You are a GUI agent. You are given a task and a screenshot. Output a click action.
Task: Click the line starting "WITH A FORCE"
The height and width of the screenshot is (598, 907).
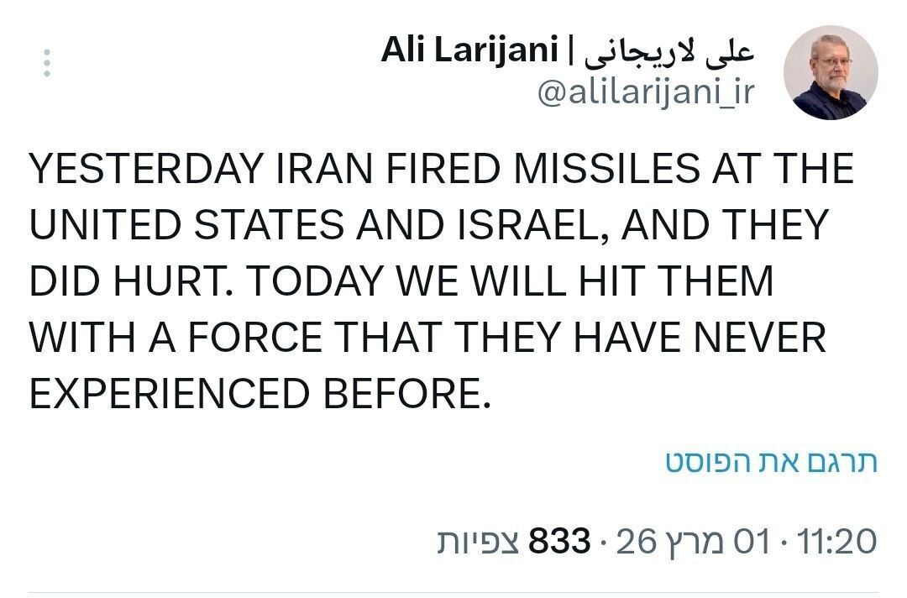[428, 338]
